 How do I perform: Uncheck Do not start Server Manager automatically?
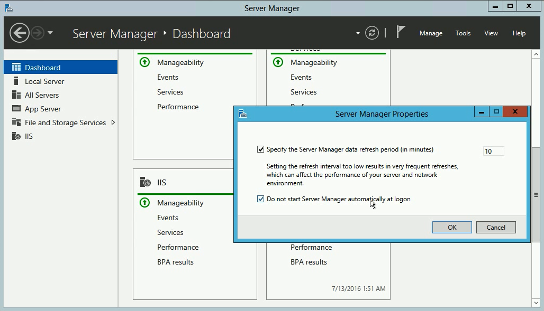[x=260, y=199]
